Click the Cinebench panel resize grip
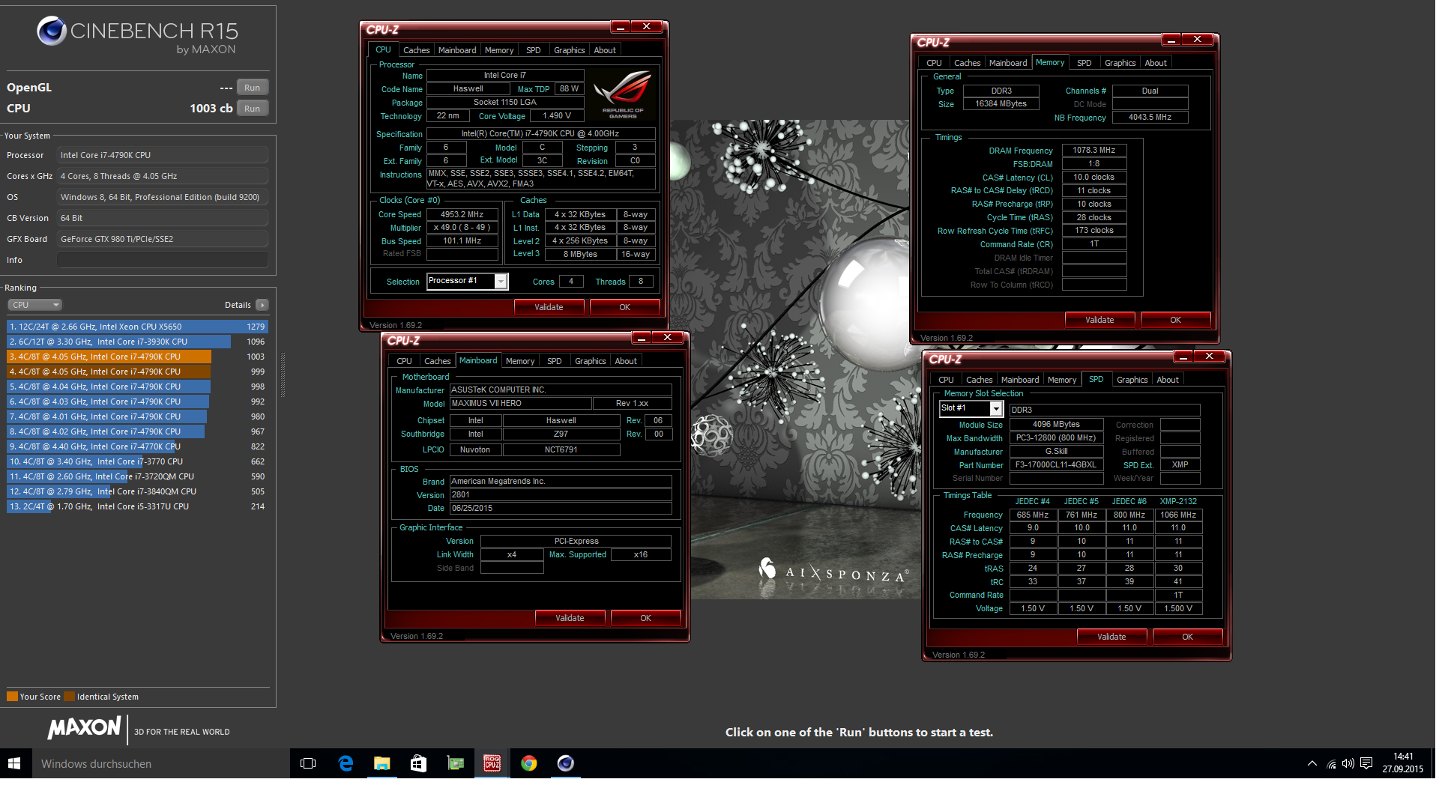The height and width of the screenshot is (809, 1439). click(283, 375)
